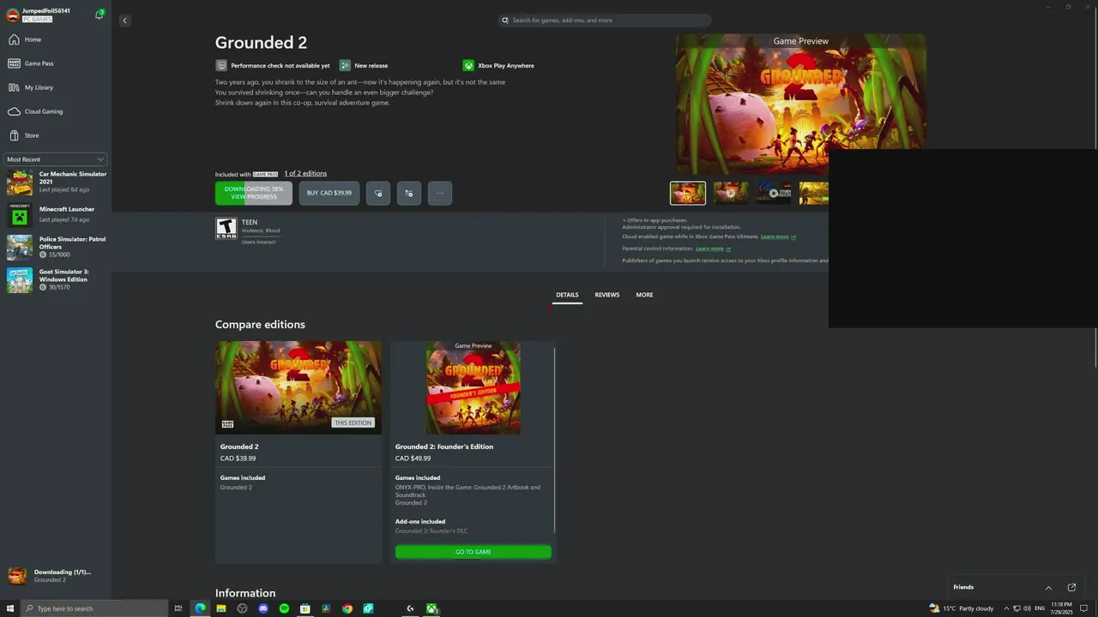This screenshot has height=617, width=1098.
Task: Click the Grounded 2 edition card image
Action: pyautogui.click(x=299, y=387)
